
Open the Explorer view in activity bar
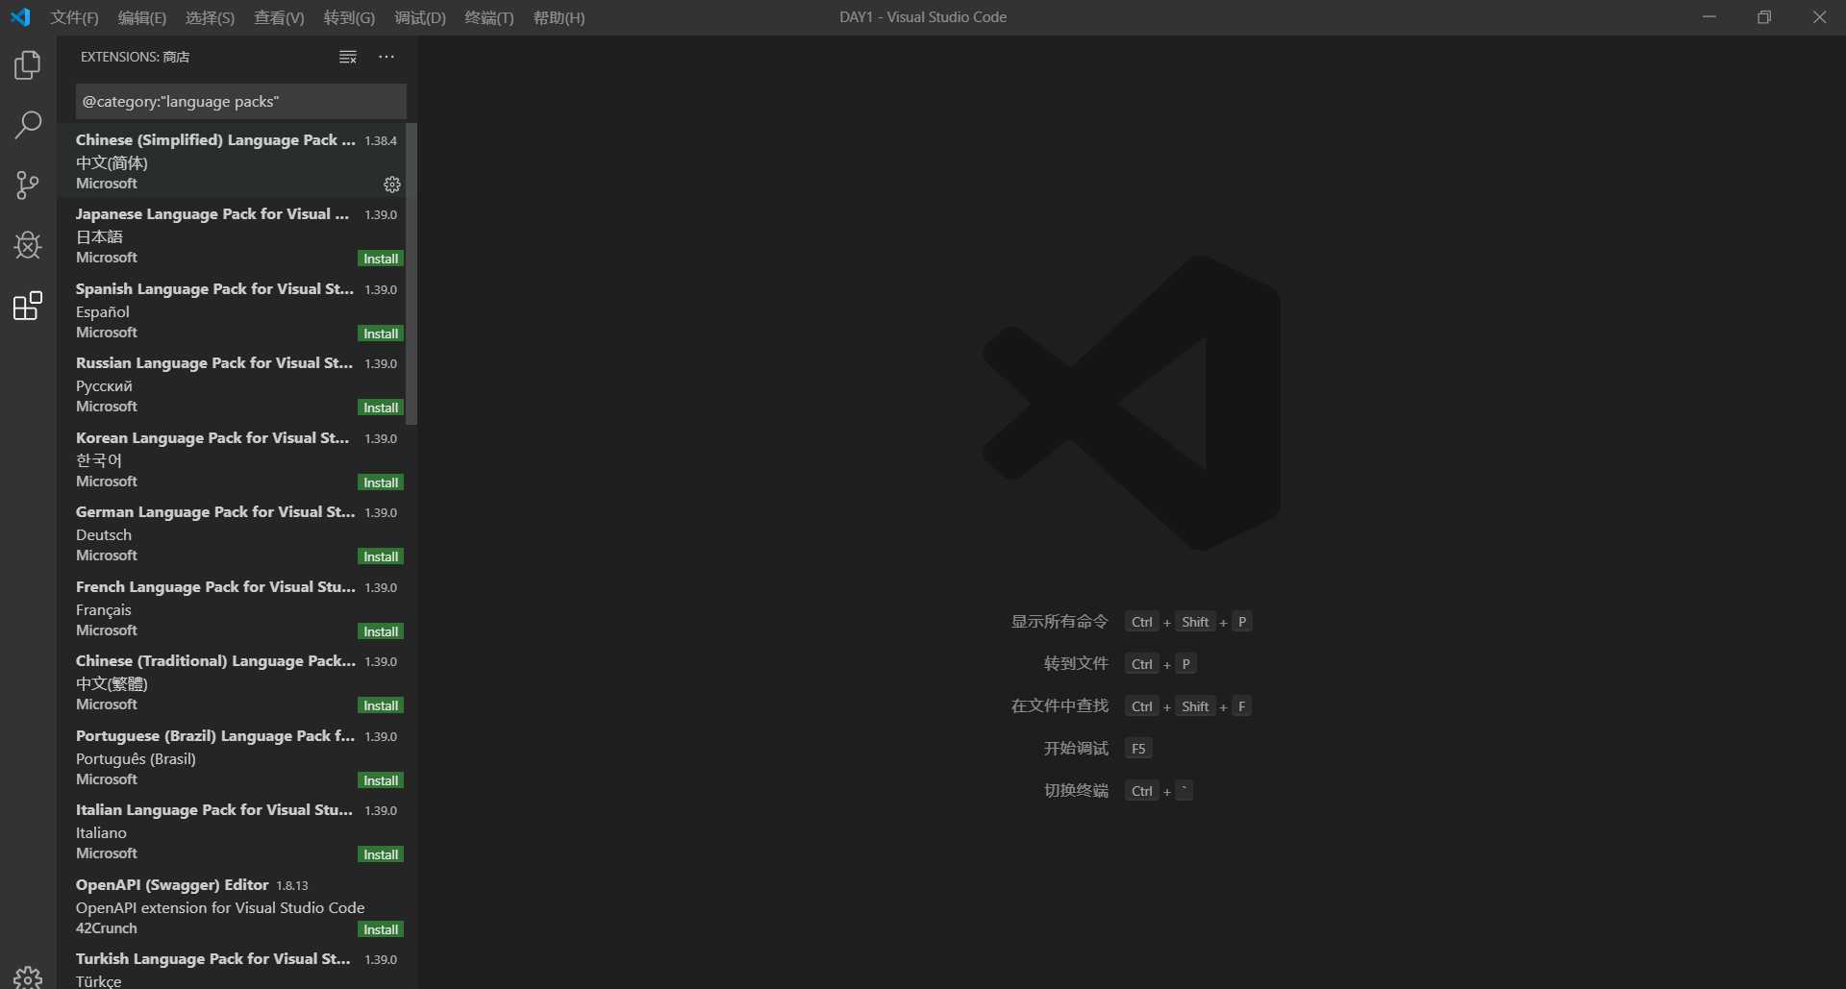tap(28, 65)
